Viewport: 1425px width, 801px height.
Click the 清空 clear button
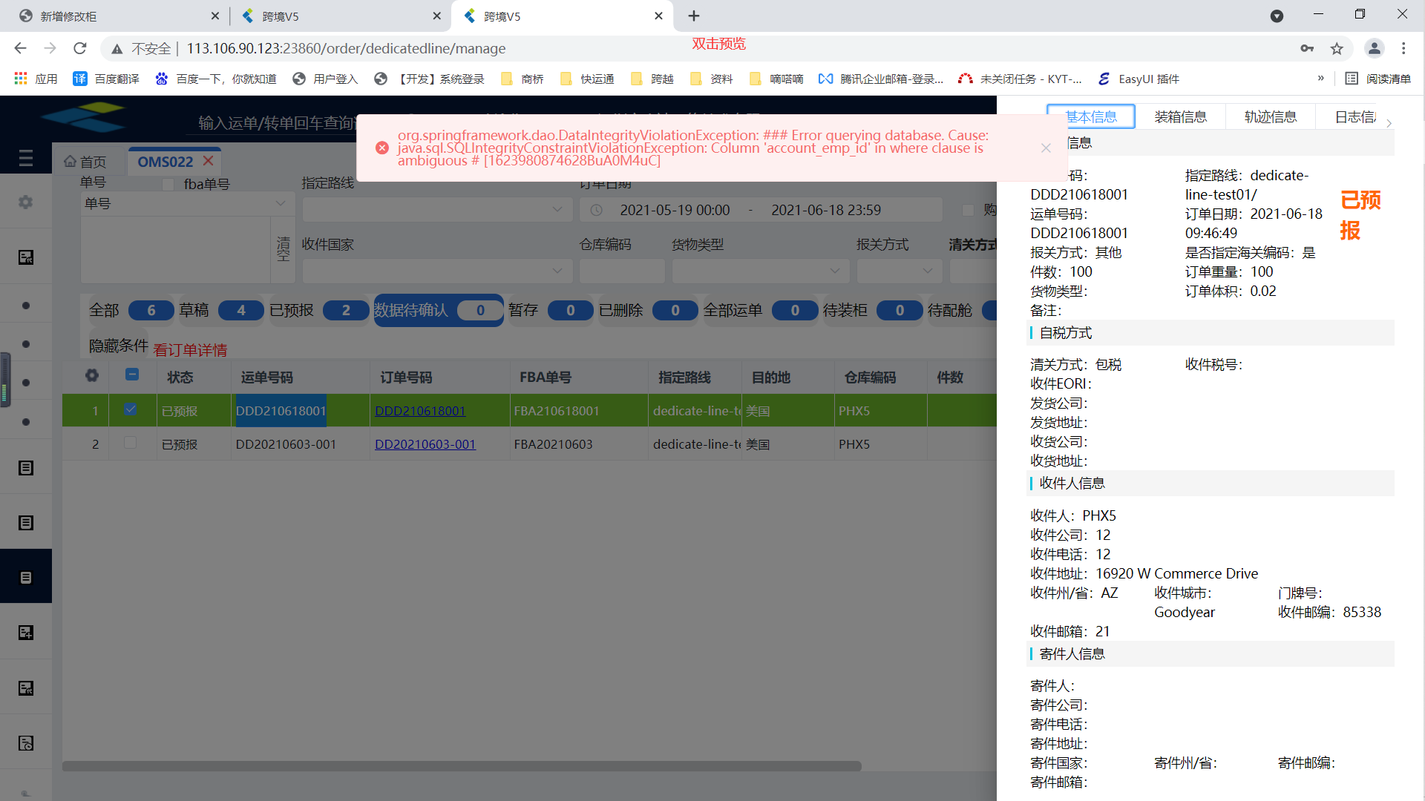(x=283, y=248)
